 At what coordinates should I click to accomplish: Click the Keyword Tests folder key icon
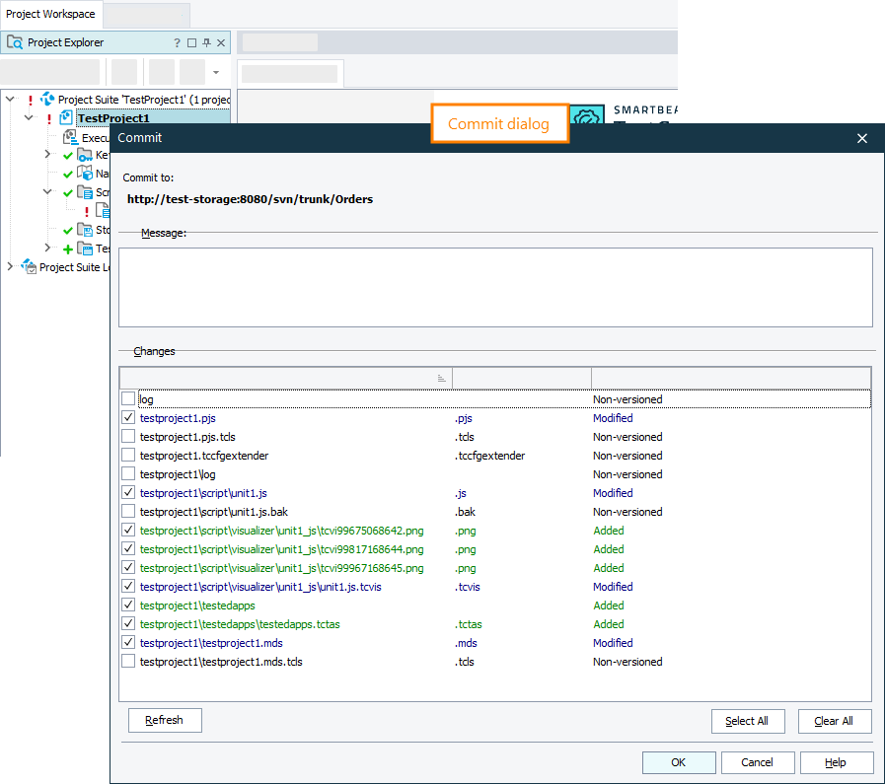[x=85, y=156]
